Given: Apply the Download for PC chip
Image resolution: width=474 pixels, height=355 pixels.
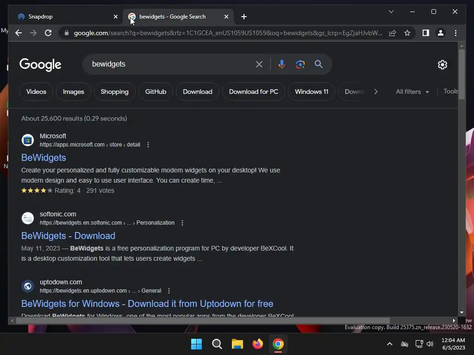Looking at the screenshot, I should 254,92.
